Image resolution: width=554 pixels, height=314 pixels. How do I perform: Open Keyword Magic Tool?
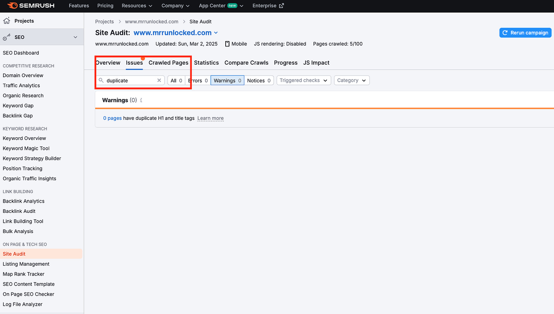coord(26,148)
